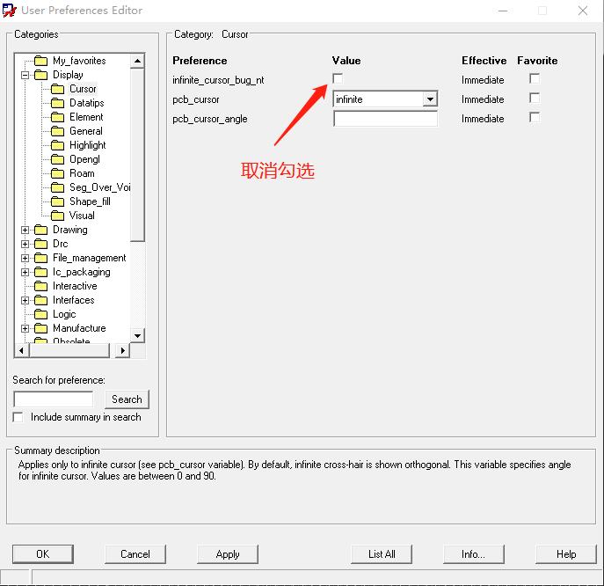Click the pcb_cursor_angle preference label
Screen dimensions: 604x586
point(209,119)
